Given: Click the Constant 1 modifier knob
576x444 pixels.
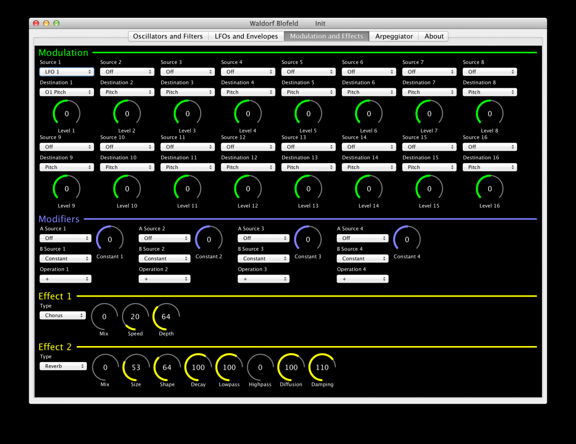Looking at the screenshot, I should tap(110, 240).
